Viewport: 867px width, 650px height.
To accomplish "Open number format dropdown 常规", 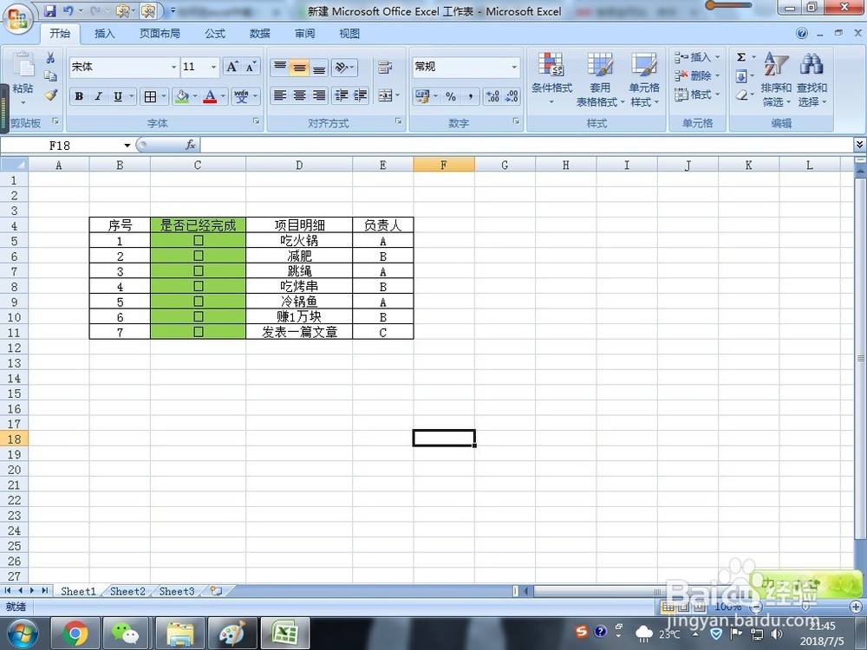I will click(514, 67).
